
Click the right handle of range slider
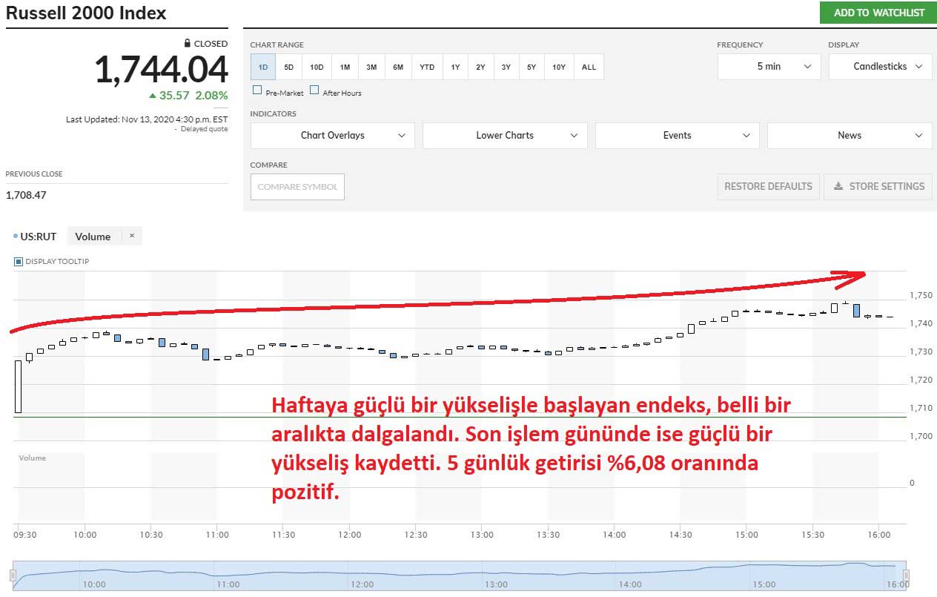click(906, 575)
